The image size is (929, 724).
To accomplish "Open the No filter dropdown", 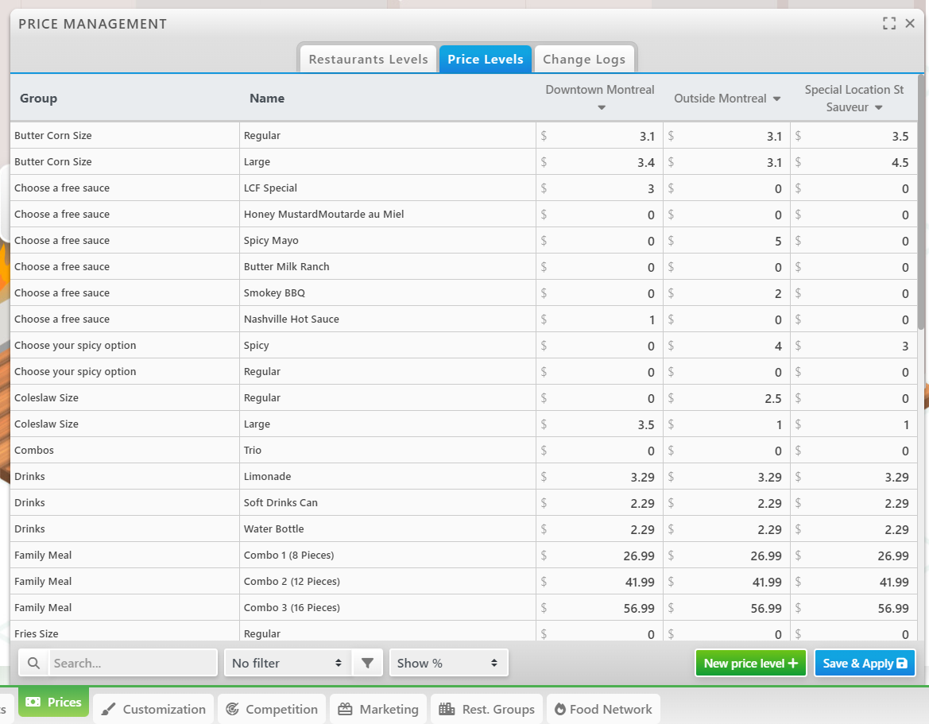I will pos(287,663).
